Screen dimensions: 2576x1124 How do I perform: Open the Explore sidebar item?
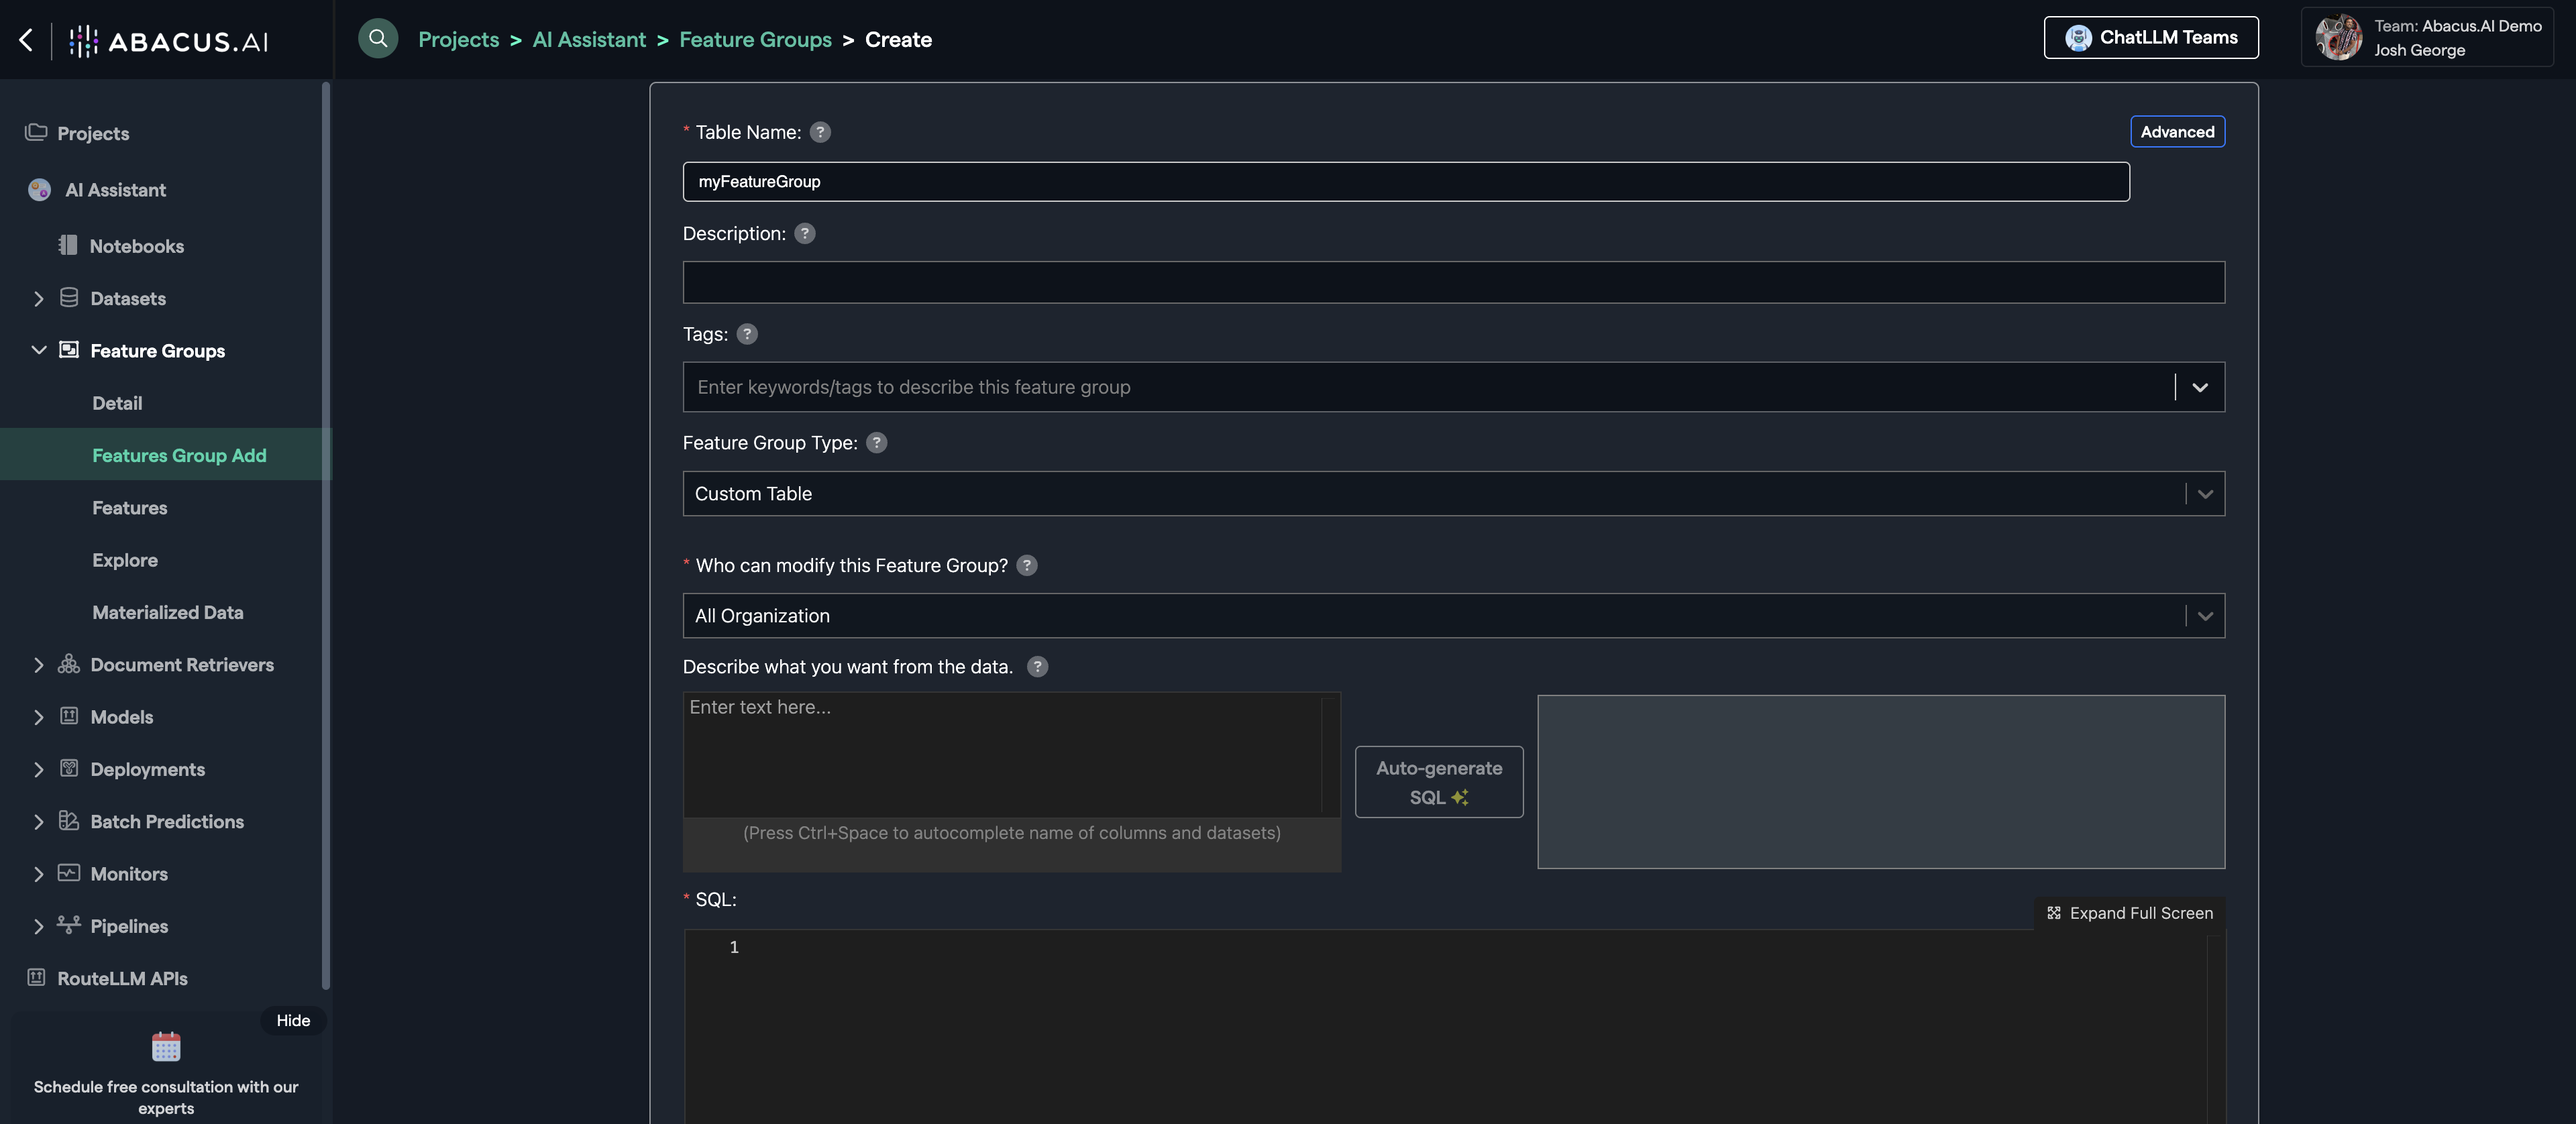pos(125,560)
